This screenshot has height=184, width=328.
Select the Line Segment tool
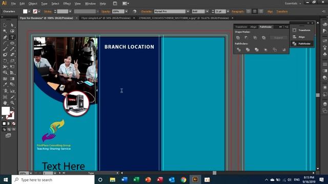pyautogui.click(x=5, y=43)
